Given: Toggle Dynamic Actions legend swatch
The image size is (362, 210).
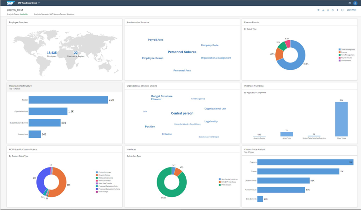Looking at the screenshot, I should pyautogui.click(x=97, y=175).
